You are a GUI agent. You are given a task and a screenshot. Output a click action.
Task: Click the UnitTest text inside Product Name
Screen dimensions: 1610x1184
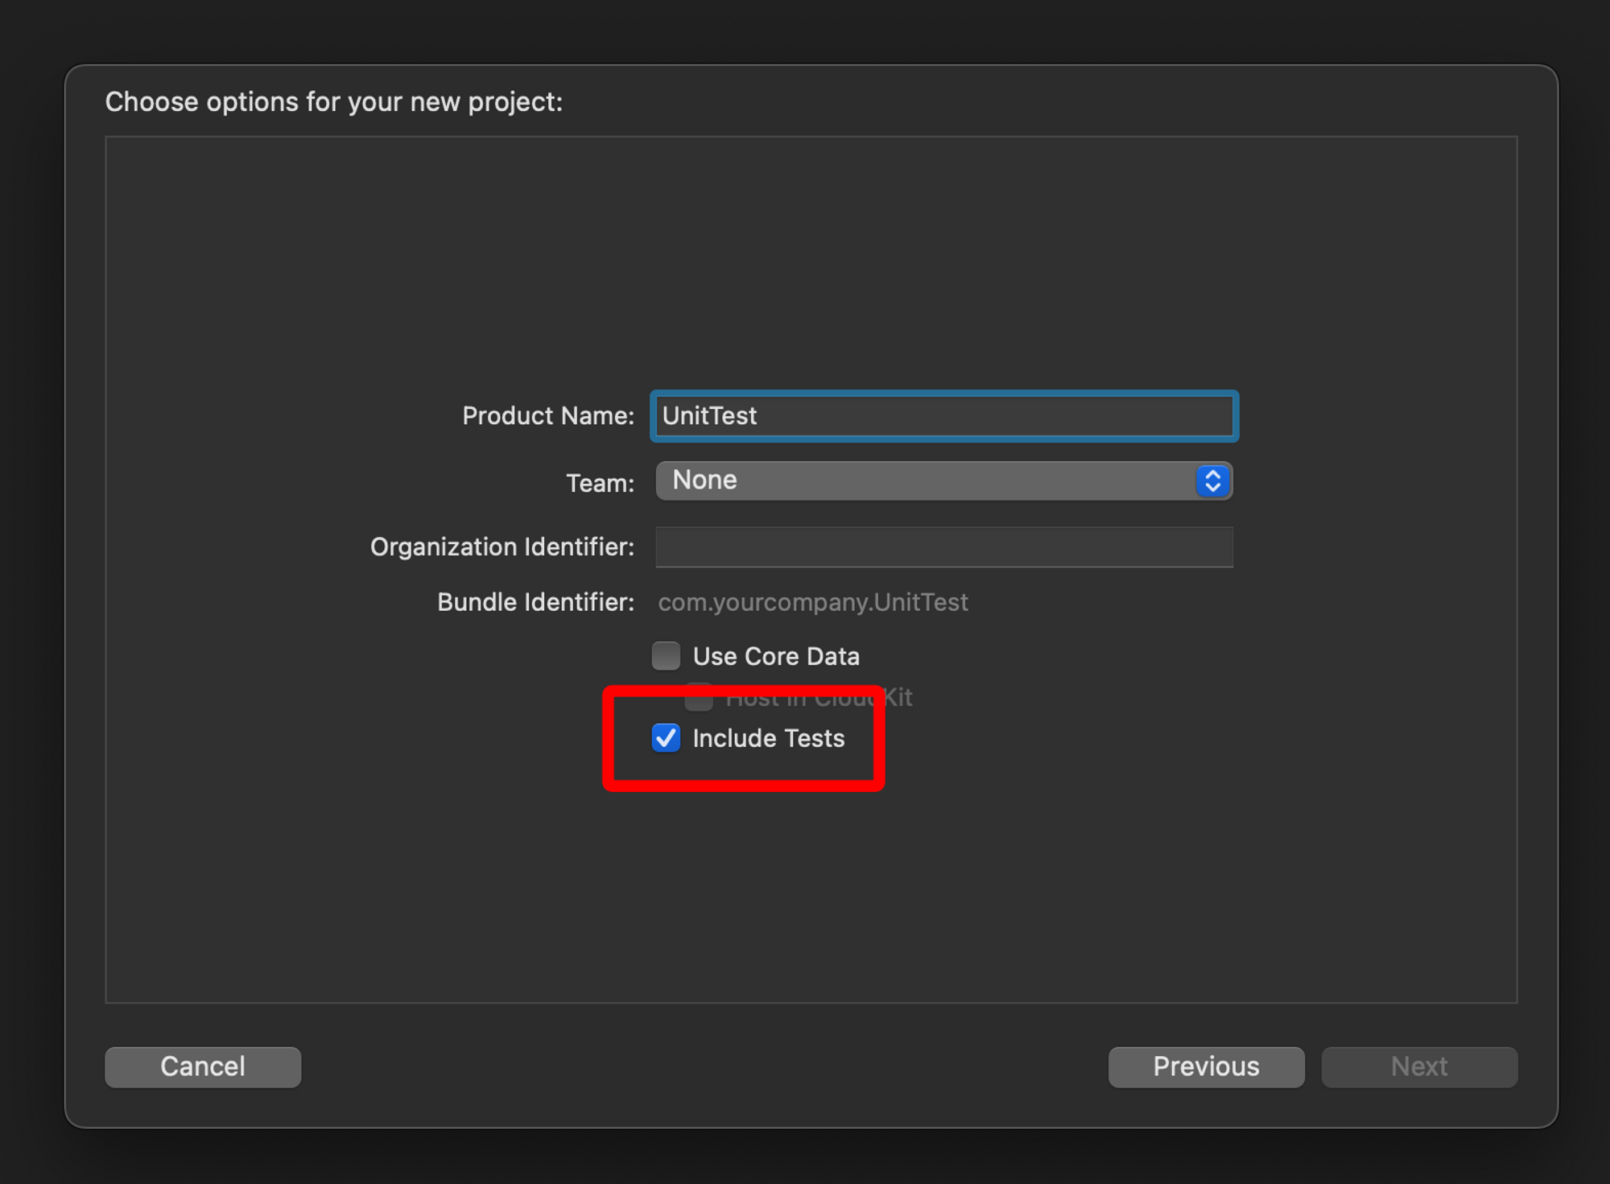click(709, 416)
